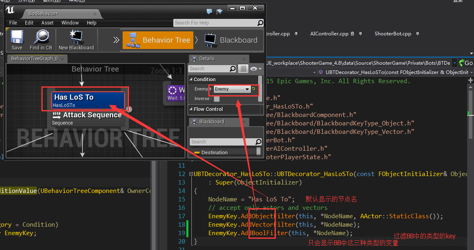Click line number 17 in code editor

point(181,216)
